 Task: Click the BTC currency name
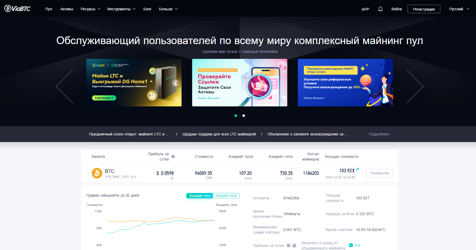coord(110,171)
